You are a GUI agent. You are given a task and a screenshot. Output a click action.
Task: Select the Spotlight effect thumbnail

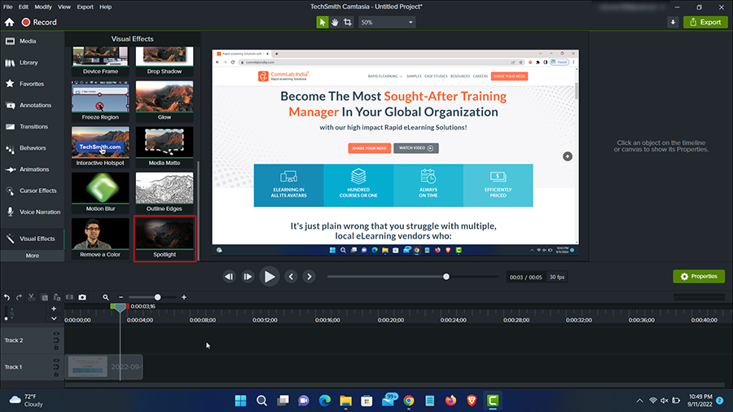(165, 239)
